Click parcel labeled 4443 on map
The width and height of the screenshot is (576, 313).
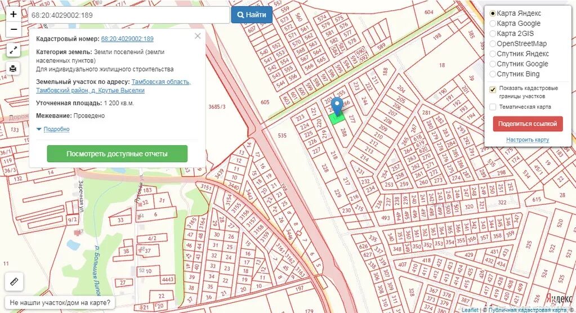tap(168, 280)
